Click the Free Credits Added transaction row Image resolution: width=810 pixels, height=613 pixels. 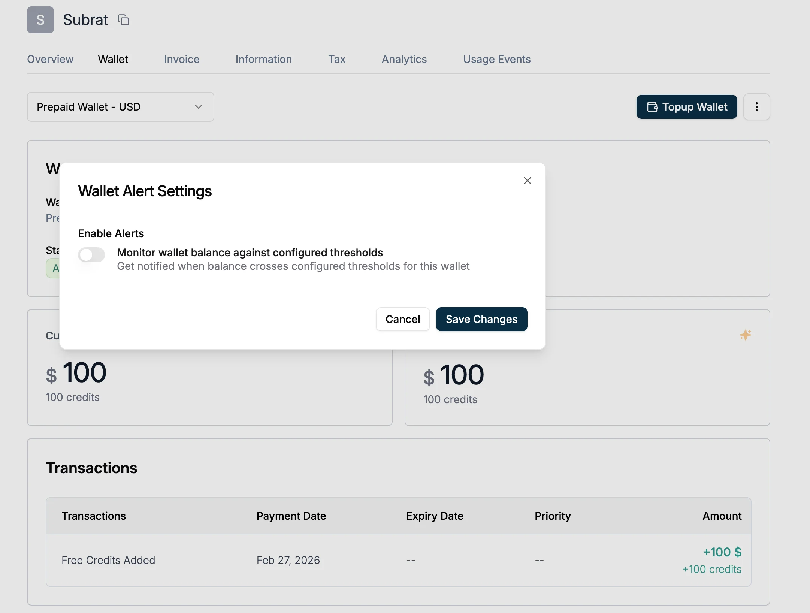click(399, 560)
